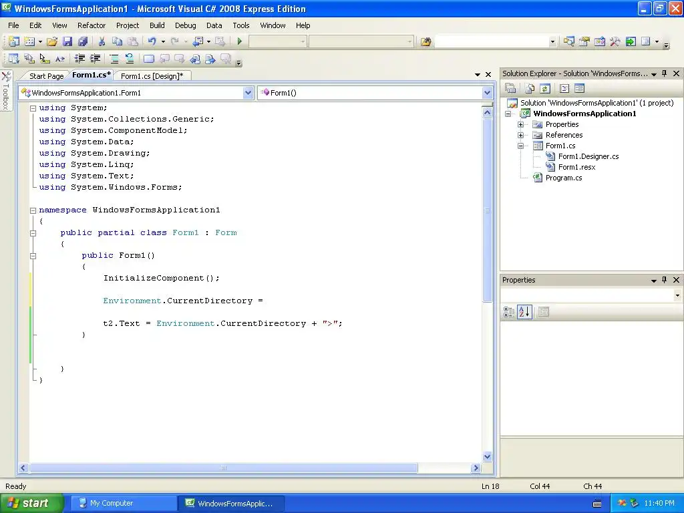
Task: Open the Properties Window toolbar icon
Action: pyautogui.click(x=584, y=41)
